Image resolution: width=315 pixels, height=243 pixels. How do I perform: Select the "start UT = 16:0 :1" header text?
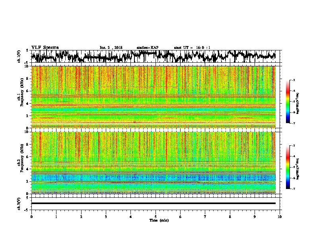point(192,48)
